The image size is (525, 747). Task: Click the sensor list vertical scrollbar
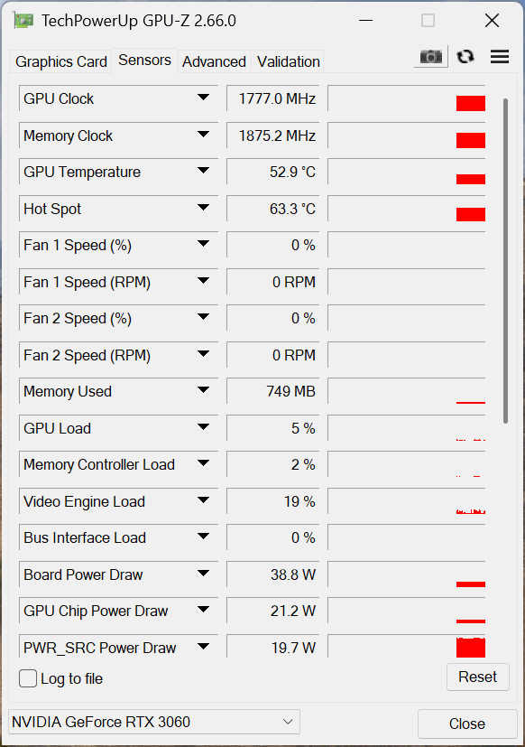(505, 261)
